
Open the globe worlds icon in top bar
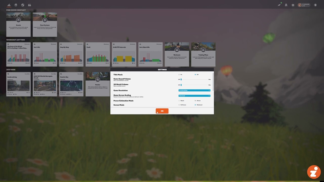[x=23, y=5]
